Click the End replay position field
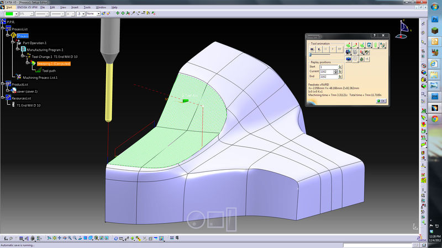 (329, 77)
